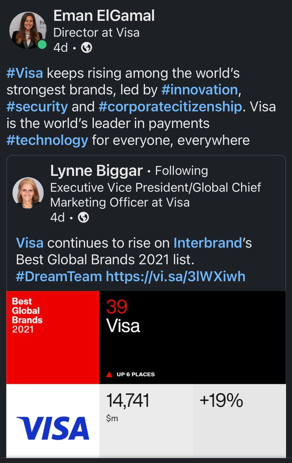Open the Interbrand company mention
292x463 pixels.
point(208,243)
